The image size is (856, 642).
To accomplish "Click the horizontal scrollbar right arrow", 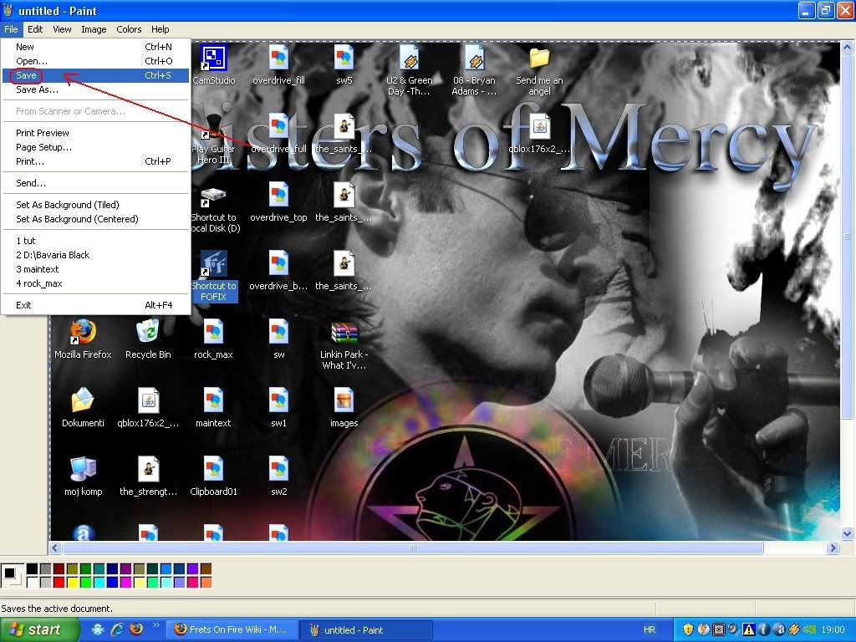I will click(833, 548).
